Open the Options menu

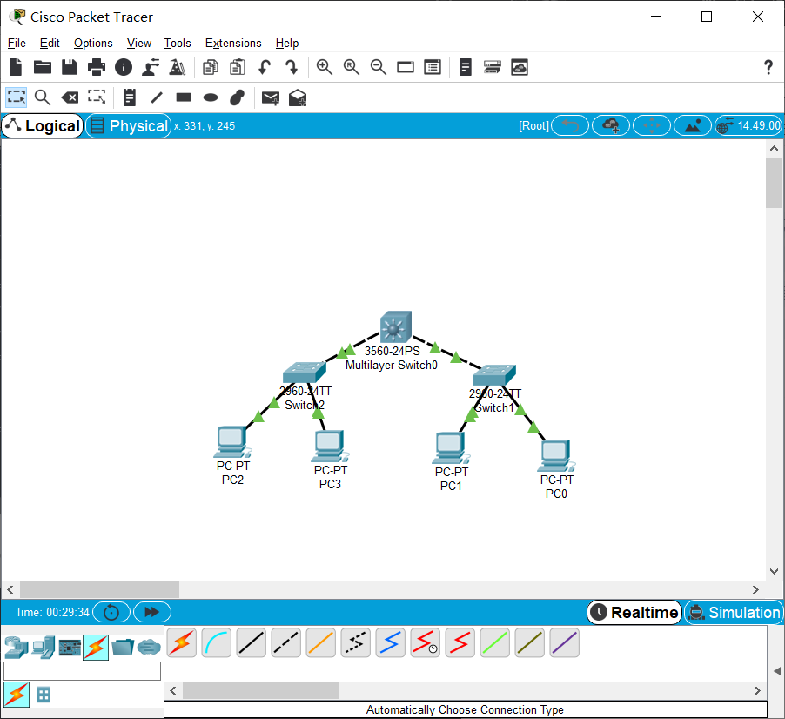coord(93,43)
